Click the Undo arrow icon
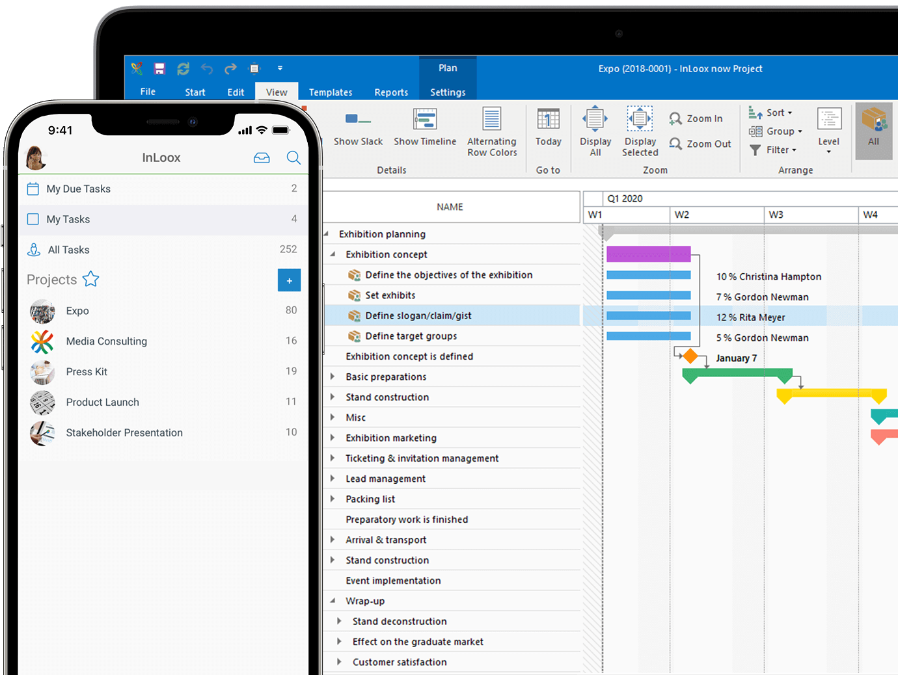 (207, 68)
